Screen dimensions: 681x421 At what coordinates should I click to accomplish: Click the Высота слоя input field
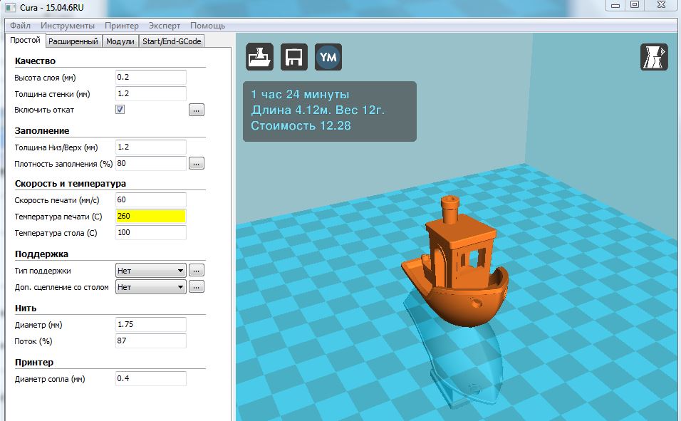(150, 77)
